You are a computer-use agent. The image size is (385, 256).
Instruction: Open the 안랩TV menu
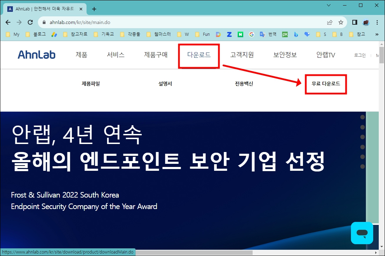click(x=326, y=55)
